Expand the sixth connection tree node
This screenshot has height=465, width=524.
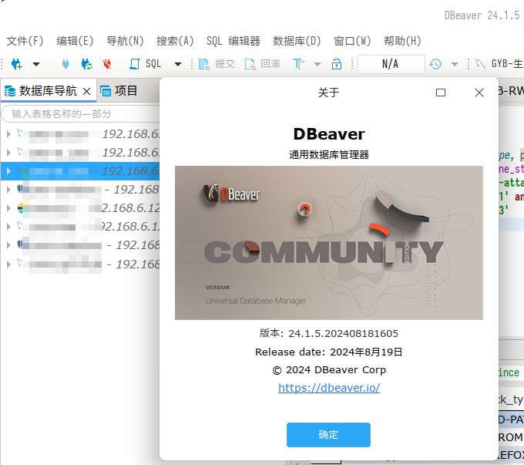click(8, 227)
